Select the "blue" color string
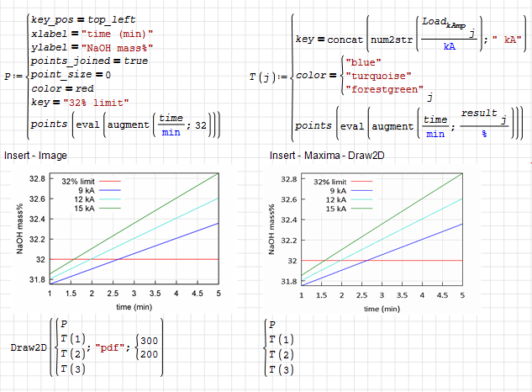The height and width of the screenshot is (392, 532). tap(363, 61)
